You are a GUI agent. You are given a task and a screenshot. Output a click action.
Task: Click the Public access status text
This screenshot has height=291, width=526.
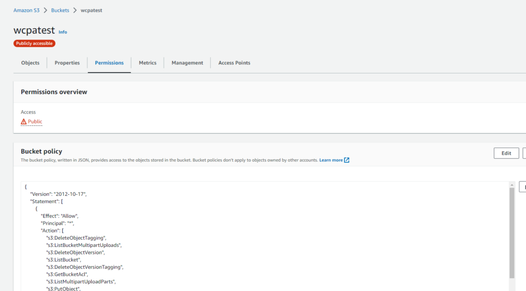(x=35, y=122)
